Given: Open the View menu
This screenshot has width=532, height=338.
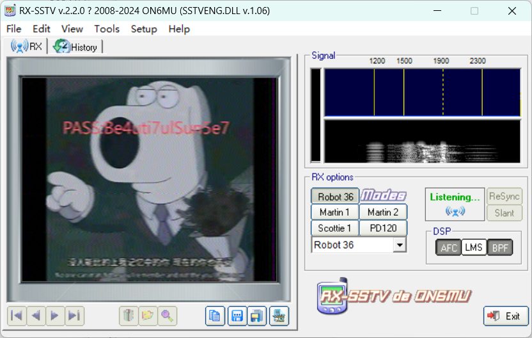Looking at the screenshot, I should (x=72, y=29).
